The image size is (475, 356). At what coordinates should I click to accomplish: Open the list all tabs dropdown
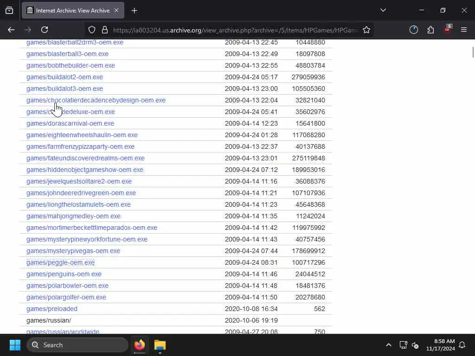pyautogui.click(x=383, y=10)
